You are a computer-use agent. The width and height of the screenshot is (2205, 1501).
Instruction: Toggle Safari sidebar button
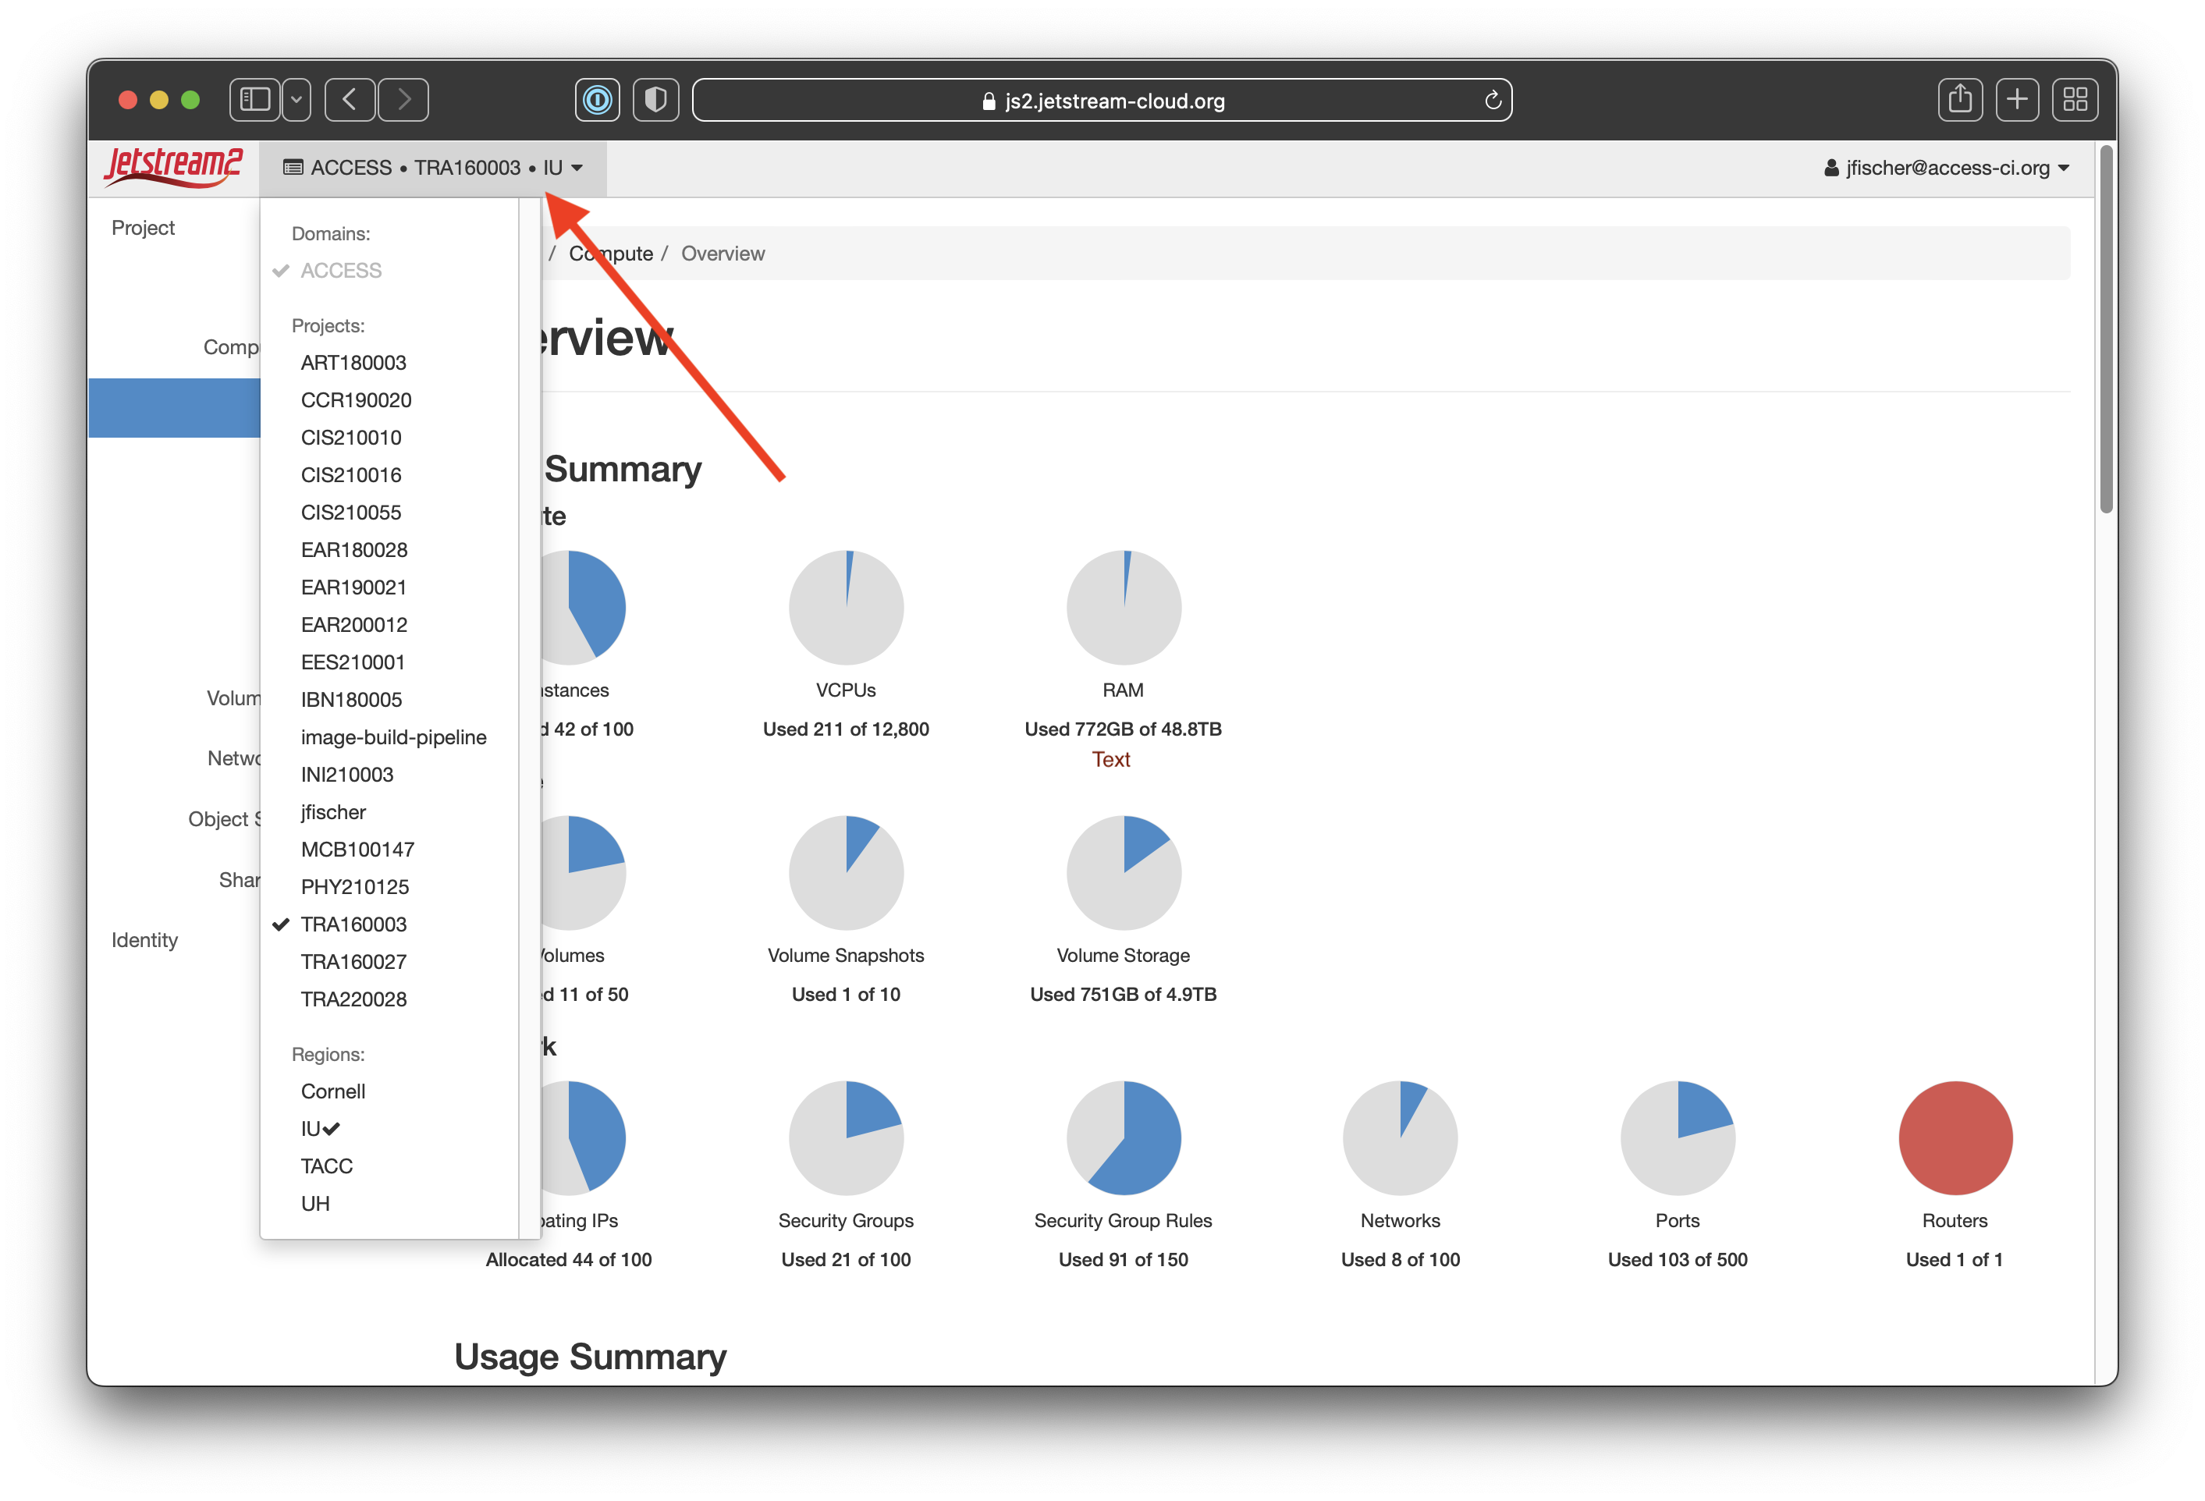tap(255, 100)
